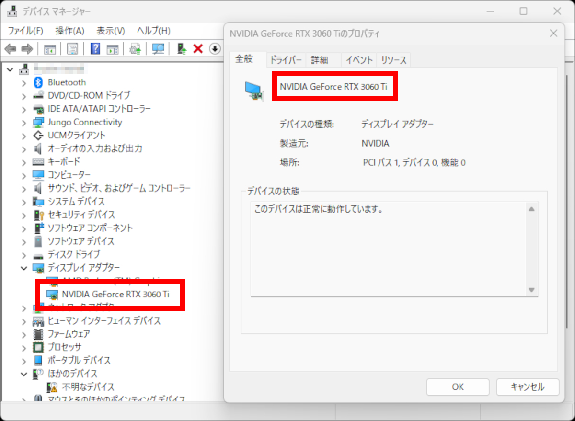Open the 操作(A) menu
The width and height of the screenshot is (575, 421).
point(69,30)
